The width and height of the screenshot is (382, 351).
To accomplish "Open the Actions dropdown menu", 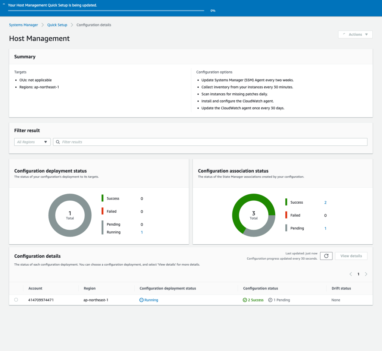I will coord(355,35).
